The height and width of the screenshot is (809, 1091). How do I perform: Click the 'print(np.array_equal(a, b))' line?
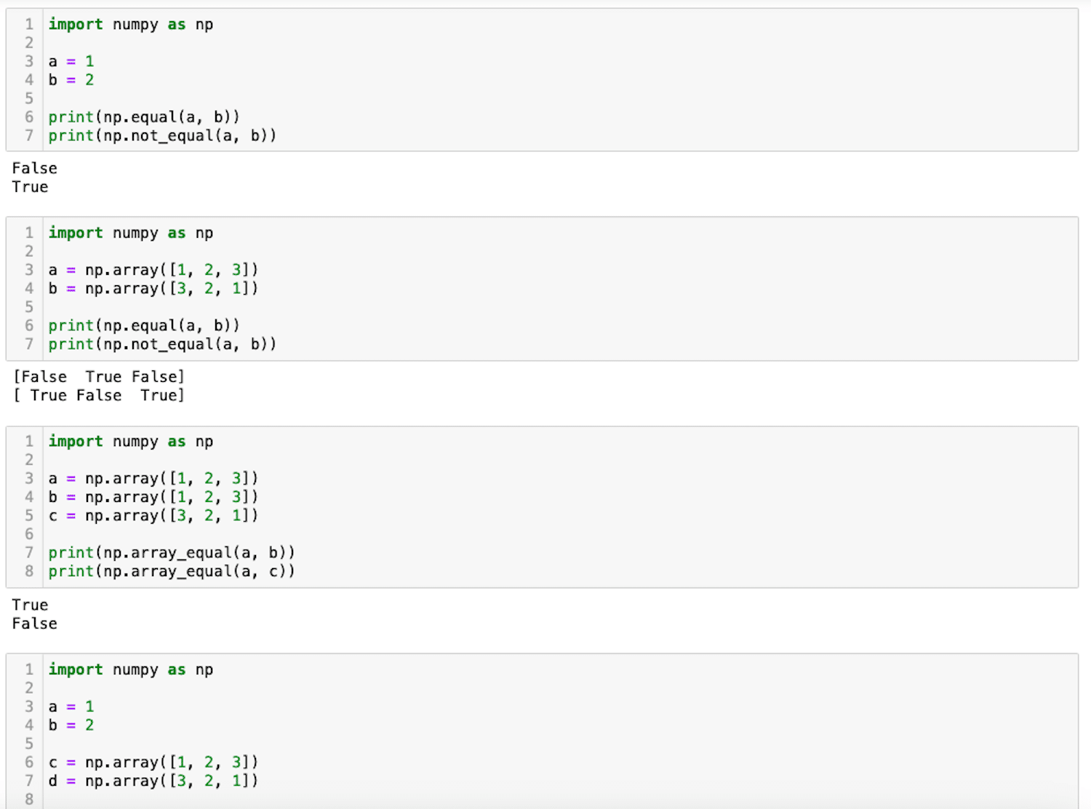click(x=172, y=553)
